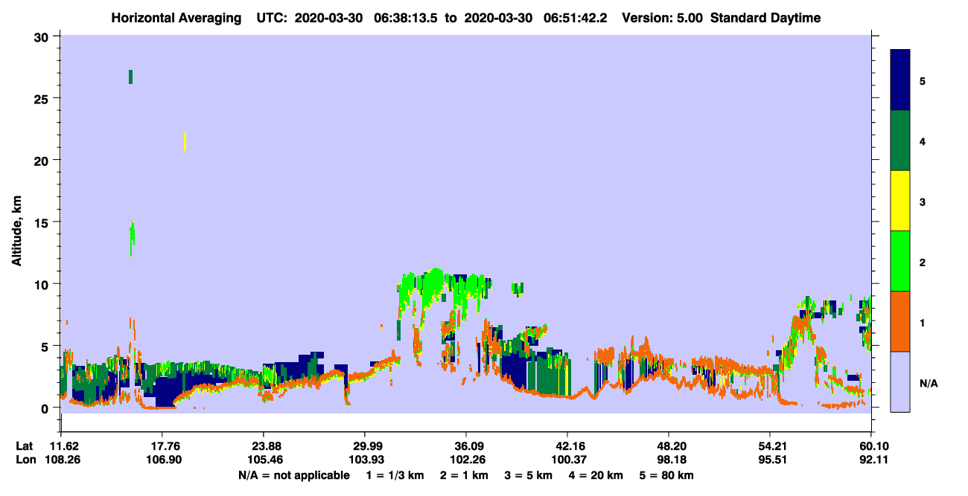Click the dark green colorbar segment labeled 4
The height and width of the screenshot is (496, 968).
coord(900,141)
